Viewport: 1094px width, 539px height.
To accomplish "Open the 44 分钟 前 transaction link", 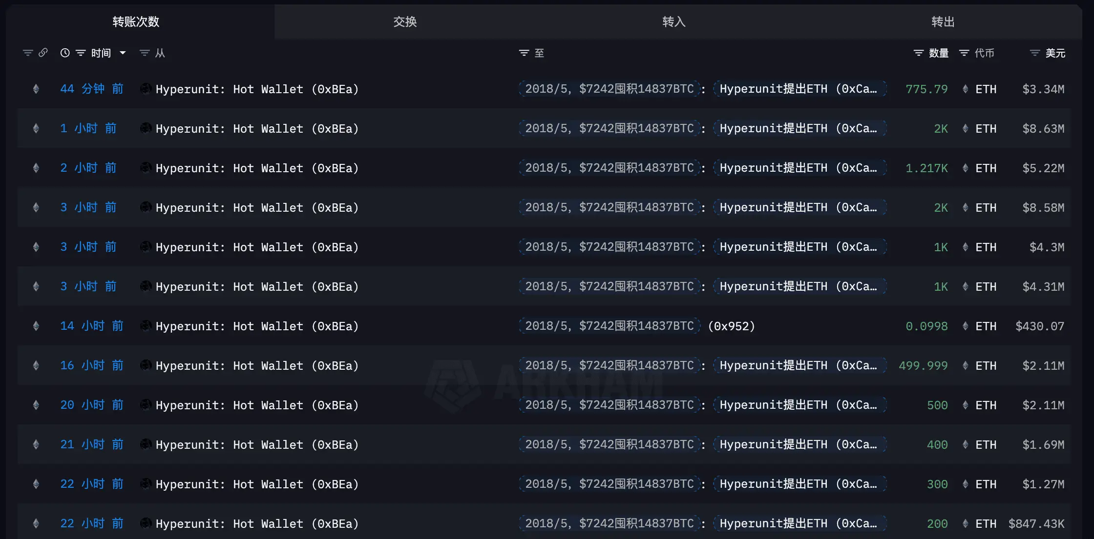I will coord(92,89).
